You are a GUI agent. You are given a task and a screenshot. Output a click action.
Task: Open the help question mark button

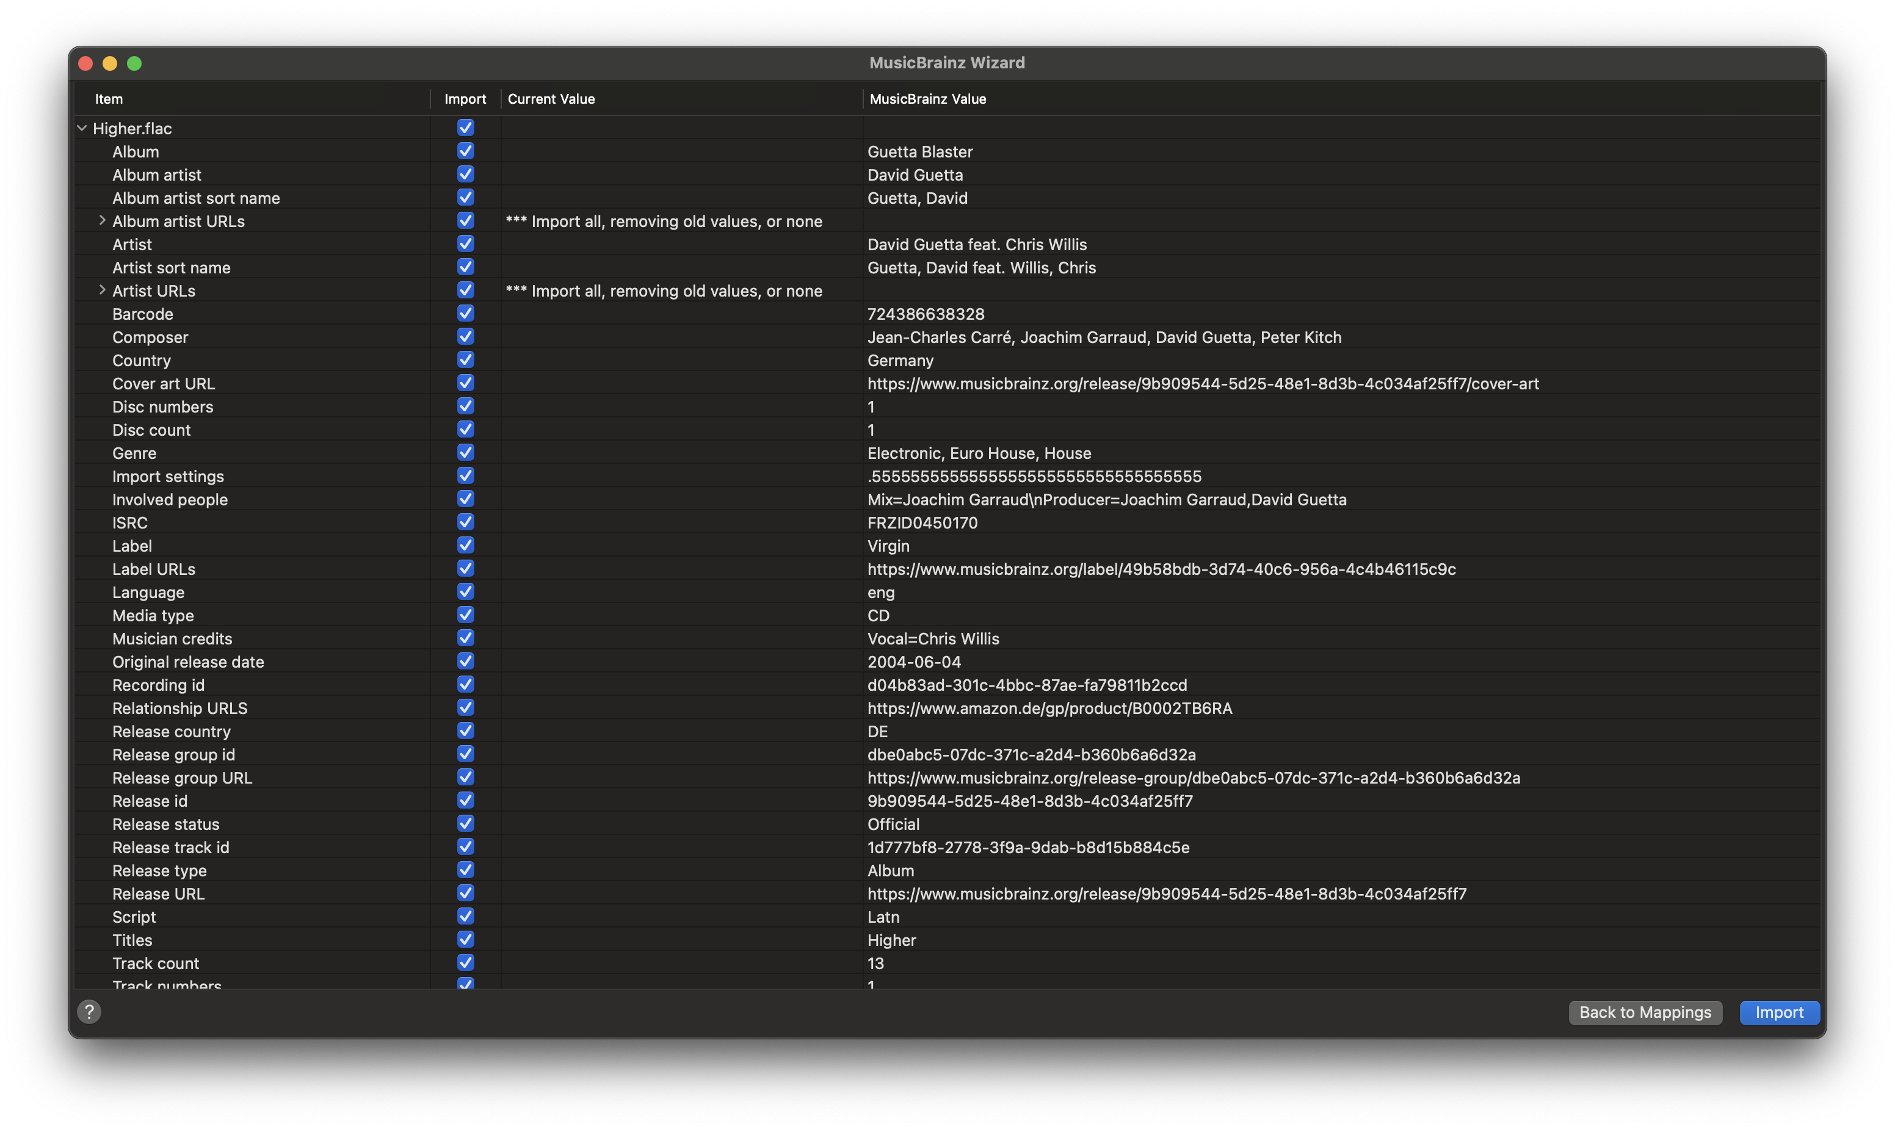[89, 1012]
